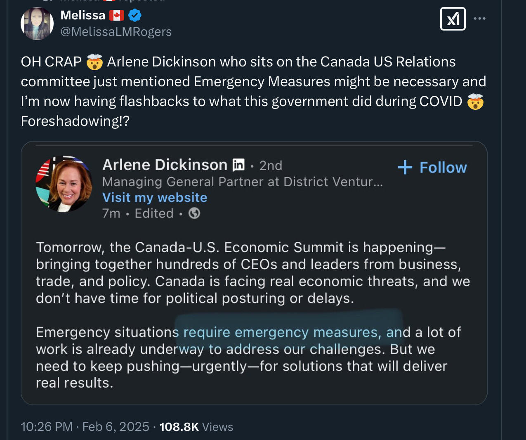Click the 2nd connection degree label
Screen dimensions: 526x440
click(271, 166)
